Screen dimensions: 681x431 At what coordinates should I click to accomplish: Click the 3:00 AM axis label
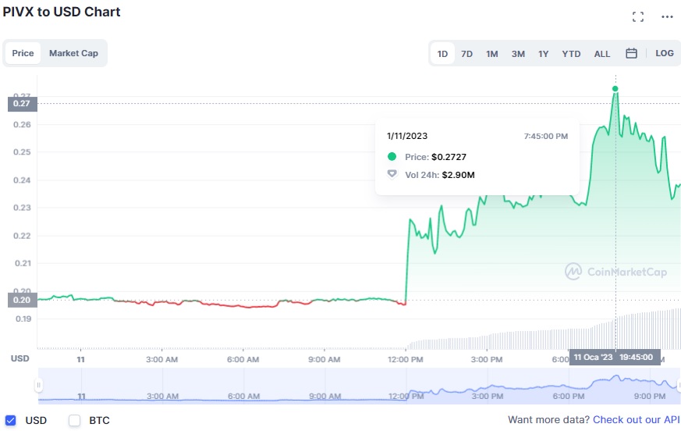pos(161,360)
